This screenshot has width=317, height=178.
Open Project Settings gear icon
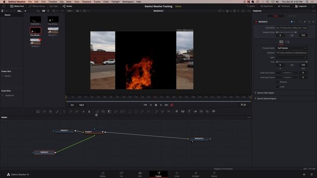[x=312, y=175]
